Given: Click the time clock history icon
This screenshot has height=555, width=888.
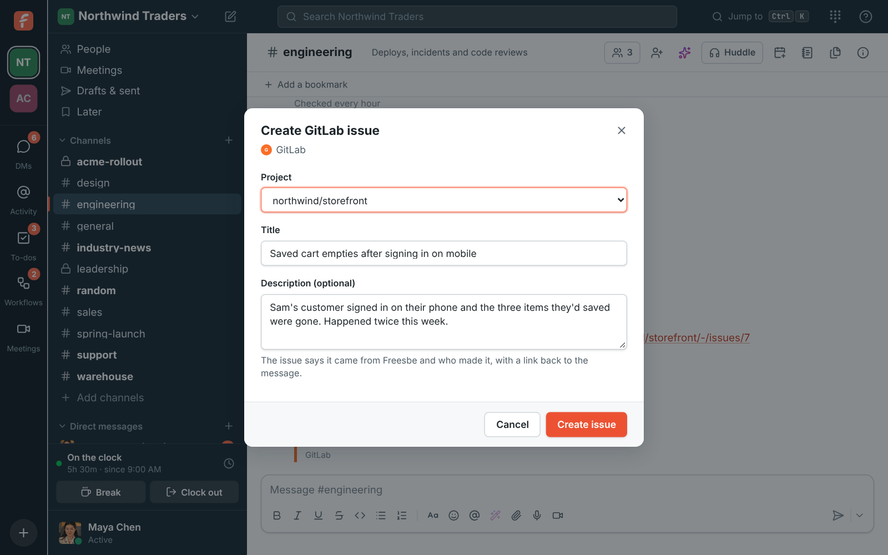Looking at the screenshot, I should pos(229,463).
